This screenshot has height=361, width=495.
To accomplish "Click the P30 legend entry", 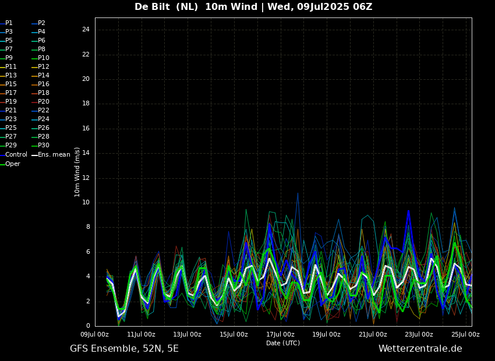I will pos(43,146).
